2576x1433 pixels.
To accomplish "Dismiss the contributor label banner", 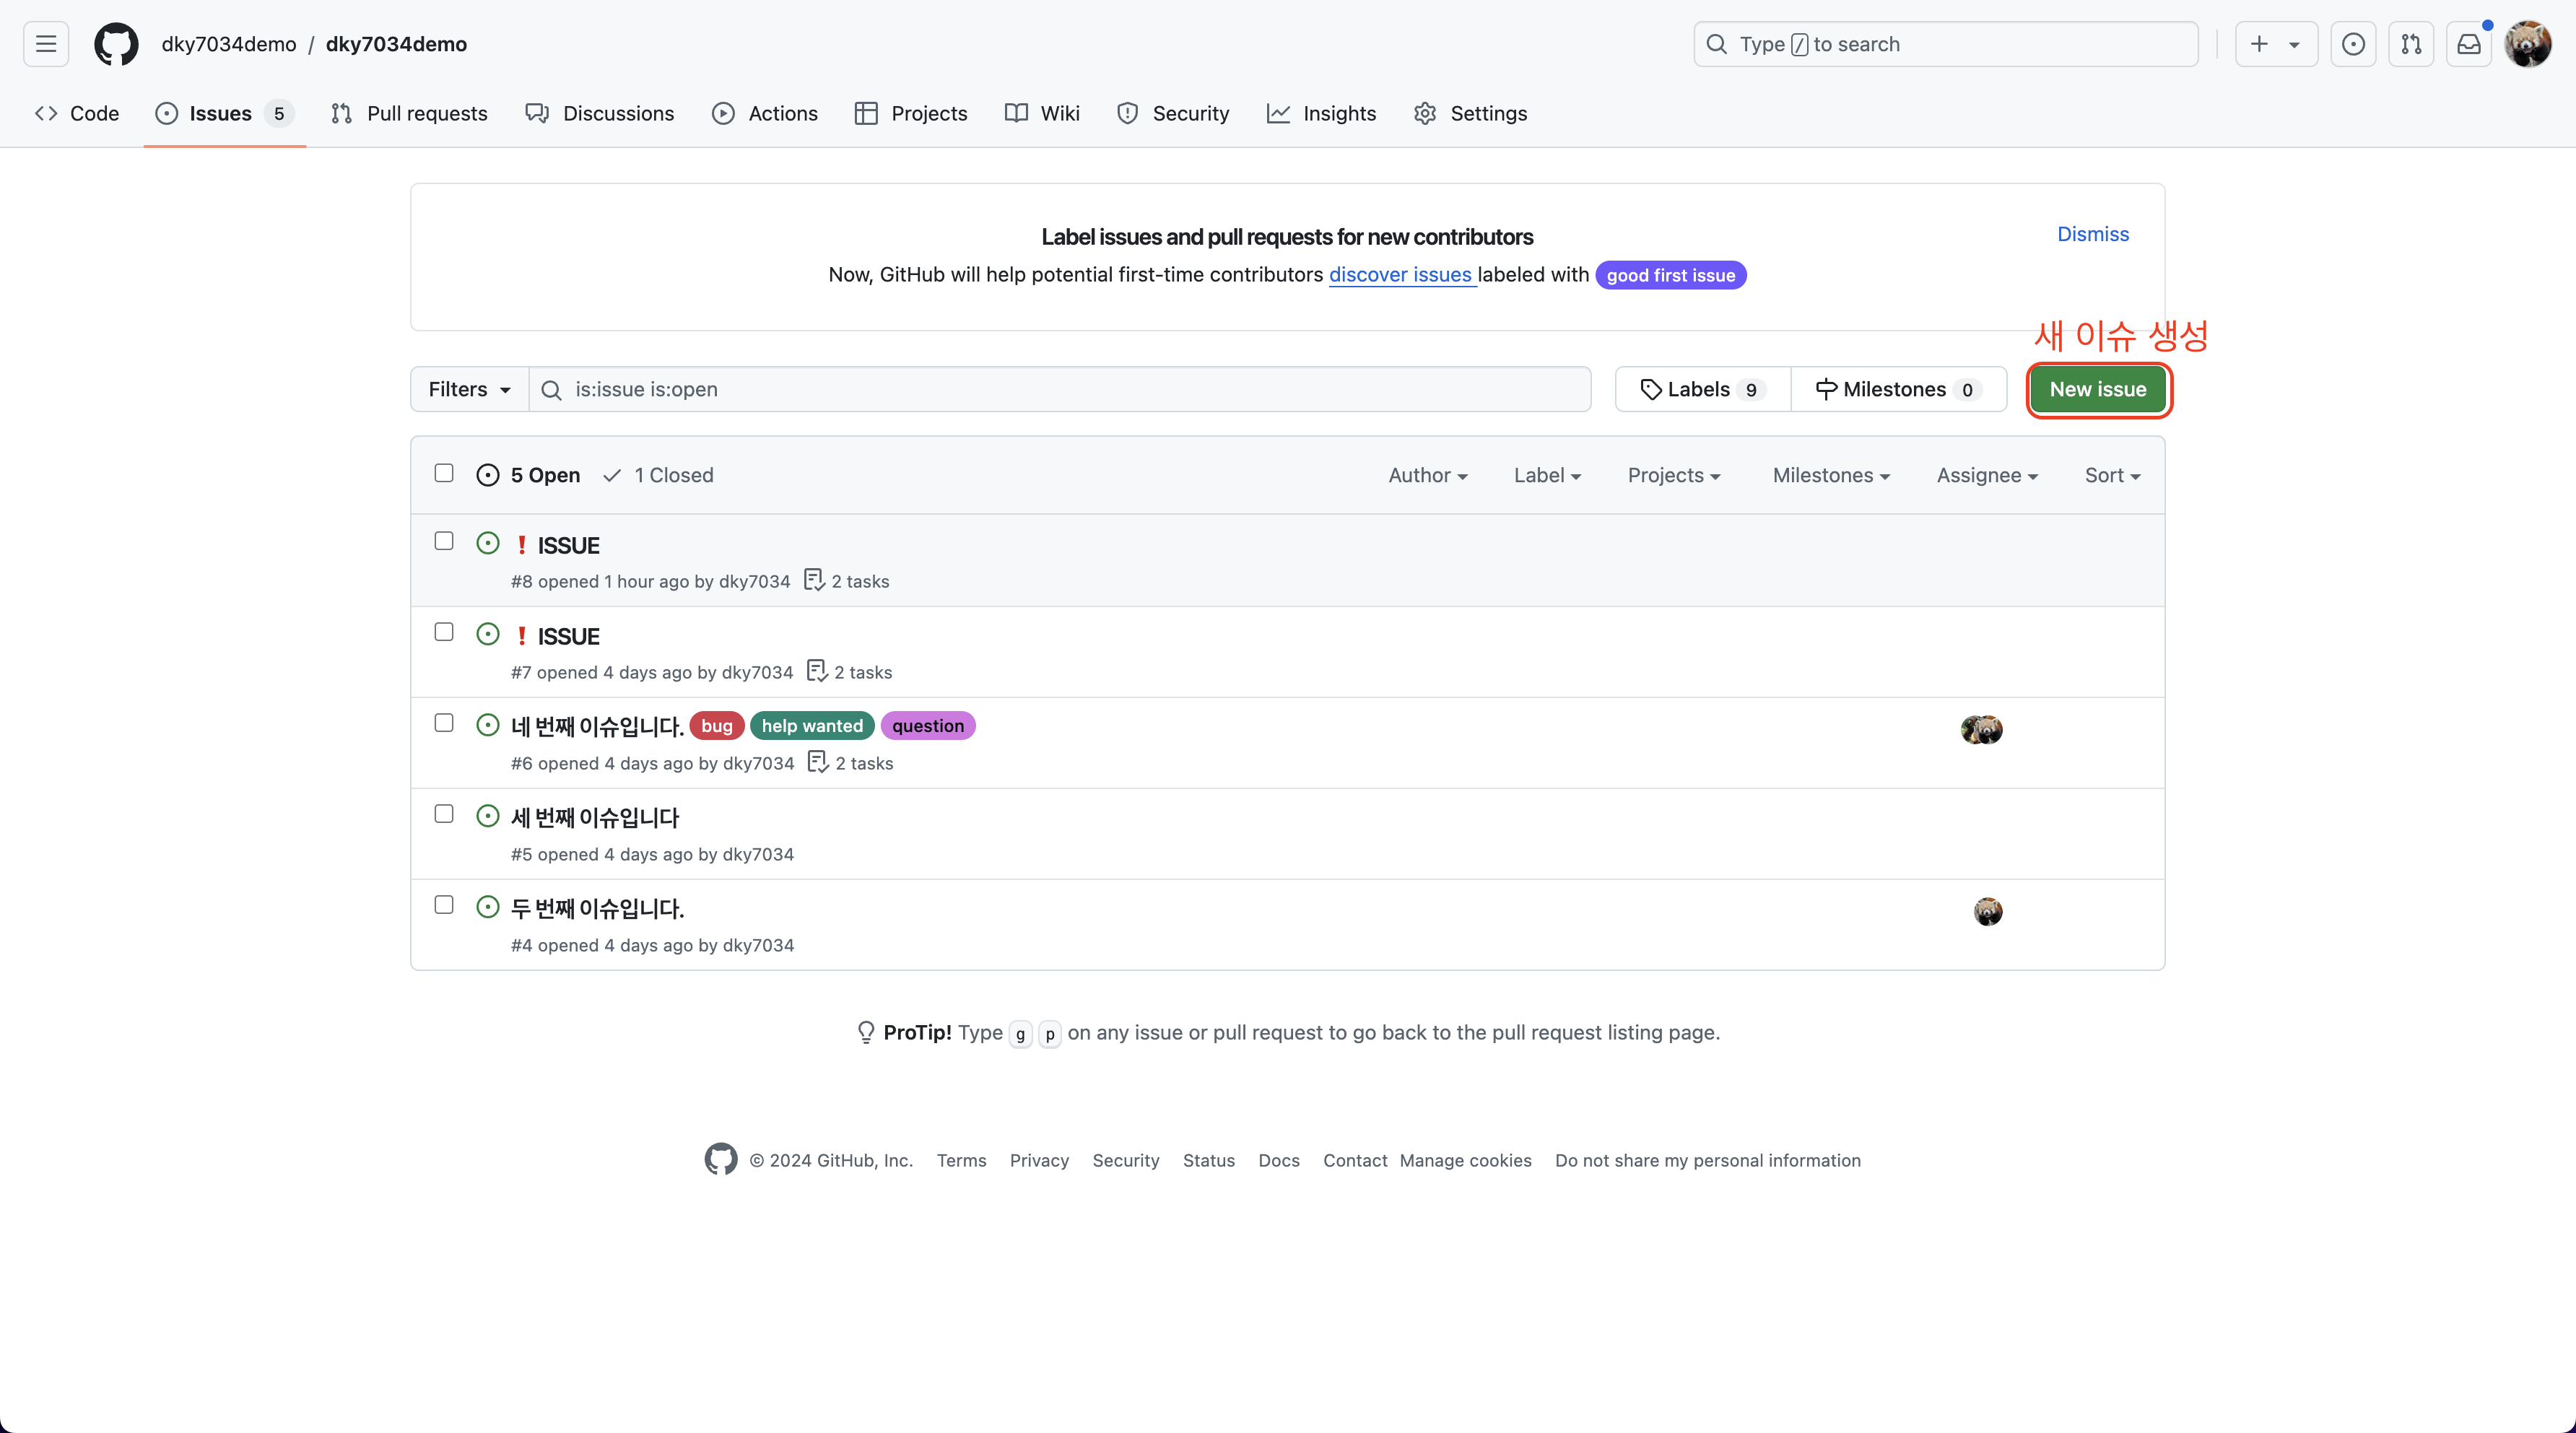I will (2092, 234).
